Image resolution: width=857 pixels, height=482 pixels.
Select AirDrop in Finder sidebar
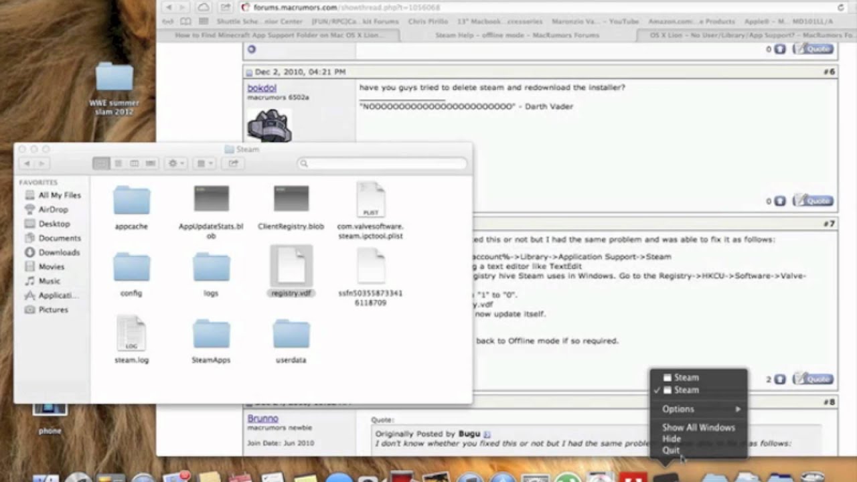click(46, 210)
